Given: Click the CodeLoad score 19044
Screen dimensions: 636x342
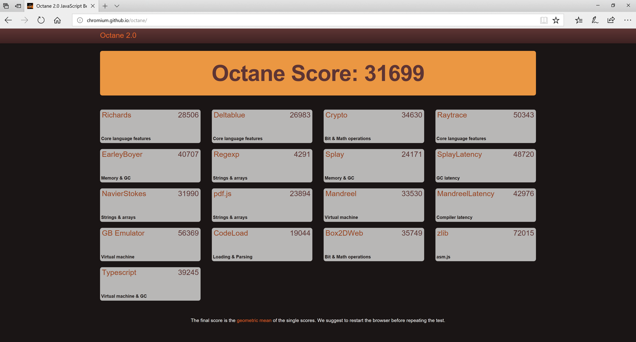Looking at the screenshot, I should click(300, 233).
